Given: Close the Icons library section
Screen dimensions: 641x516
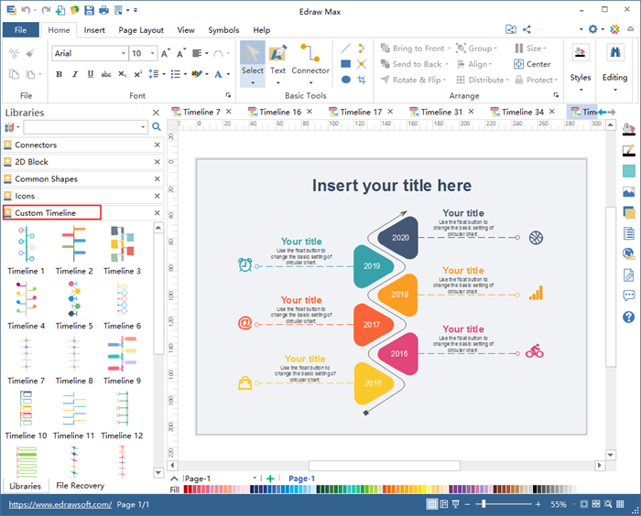Looking at the screenshot, I should tap(157, 196).
